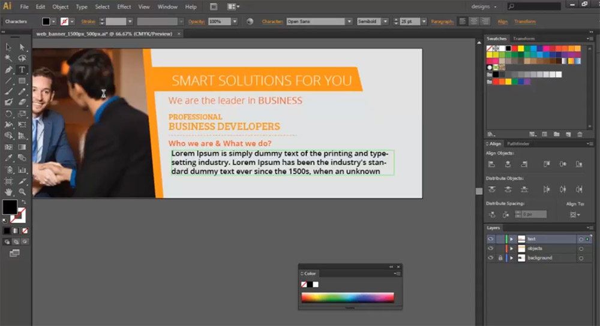Screen dimensions: 600x326
Task: Click Horizontal Distribute Left icon
Action: coord(547,189)
